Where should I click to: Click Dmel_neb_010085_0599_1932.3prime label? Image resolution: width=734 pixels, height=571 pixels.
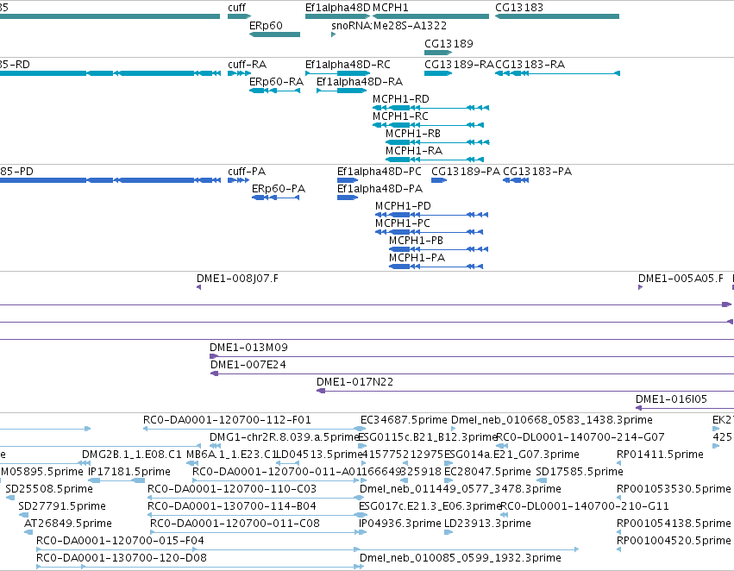point(461,558)
